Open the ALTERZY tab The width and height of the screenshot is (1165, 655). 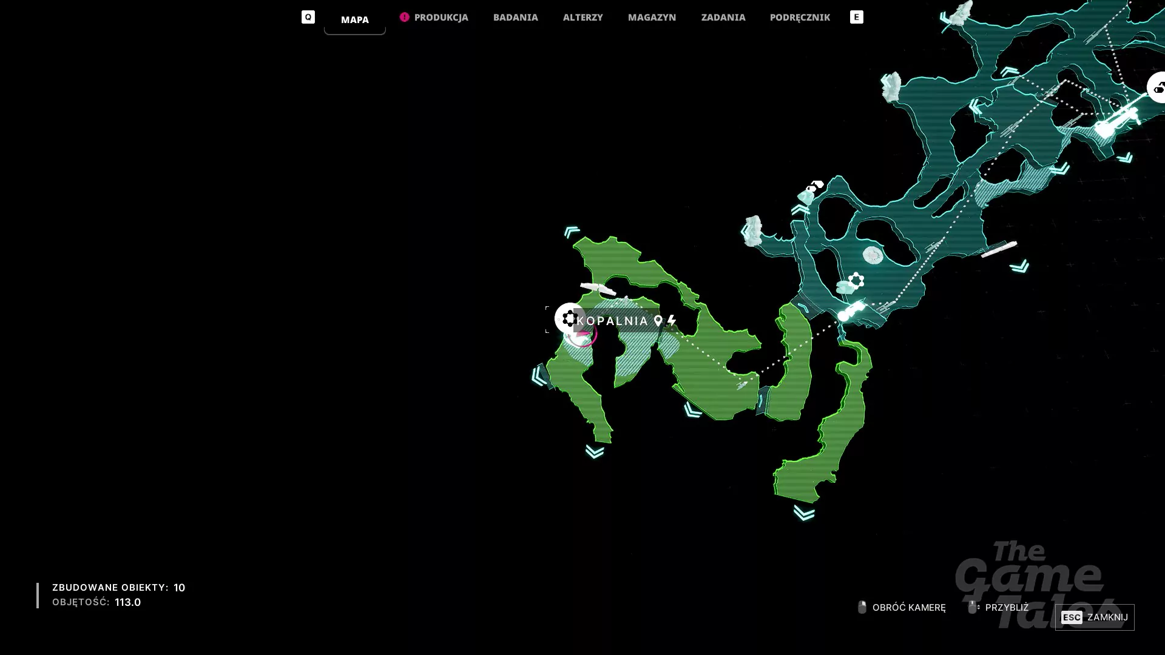582,17
